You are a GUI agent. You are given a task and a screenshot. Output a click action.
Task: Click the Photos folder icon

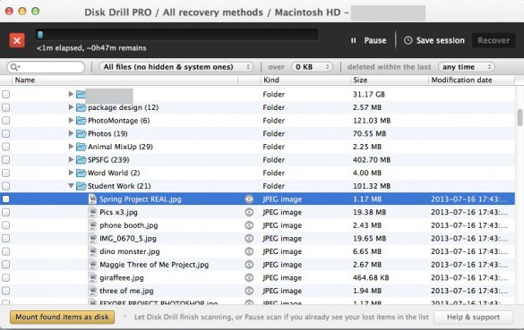[81, 133]
